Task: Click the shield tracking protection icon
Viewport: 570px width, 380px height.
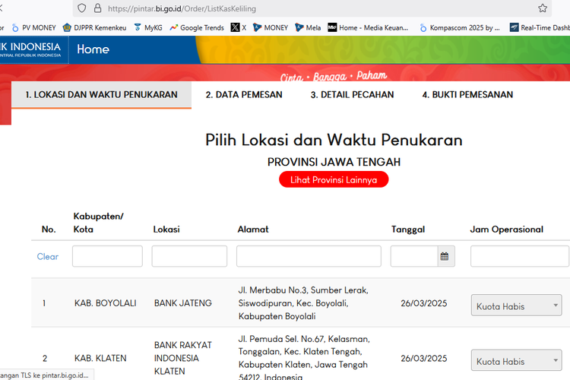Action: tap(81, 8)
